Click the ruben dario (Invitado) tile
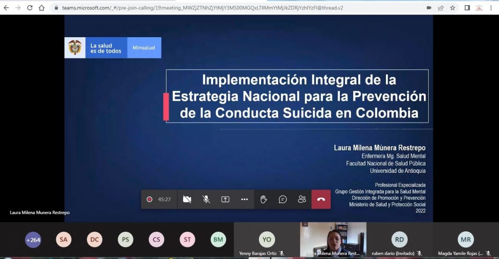The width and height of the screenshot is (499, 259). point(399,240)
